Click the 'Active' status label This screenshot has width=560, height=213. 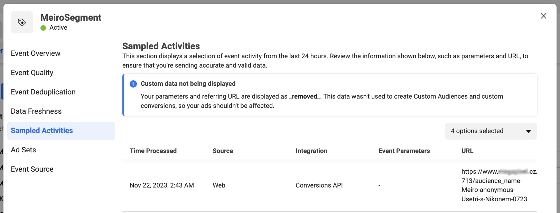(58, 28)
